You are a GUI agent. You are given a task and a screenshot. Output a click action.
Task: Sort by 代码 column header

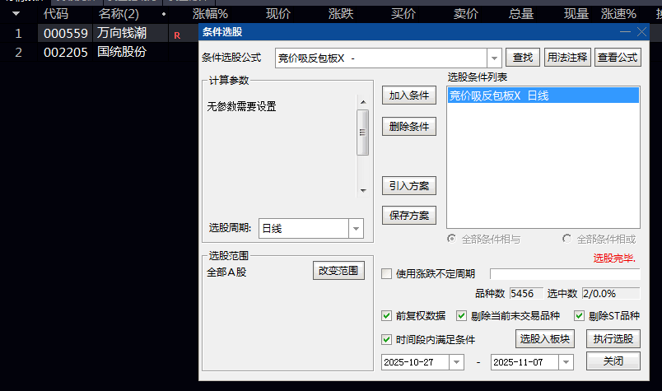click(x=56, y=14)
